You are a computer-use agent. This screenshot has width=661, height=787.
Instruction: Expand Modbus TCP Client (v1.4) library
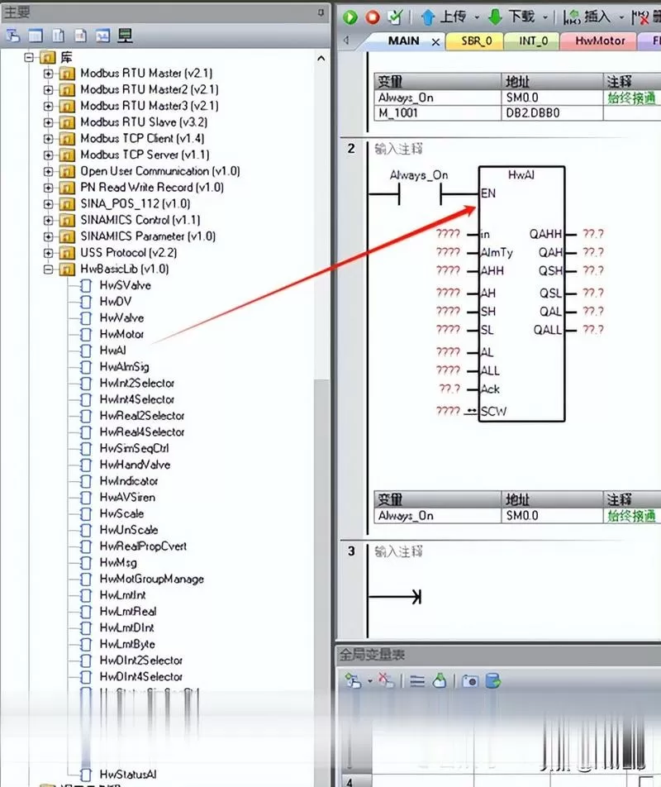(x=48, y=139)
